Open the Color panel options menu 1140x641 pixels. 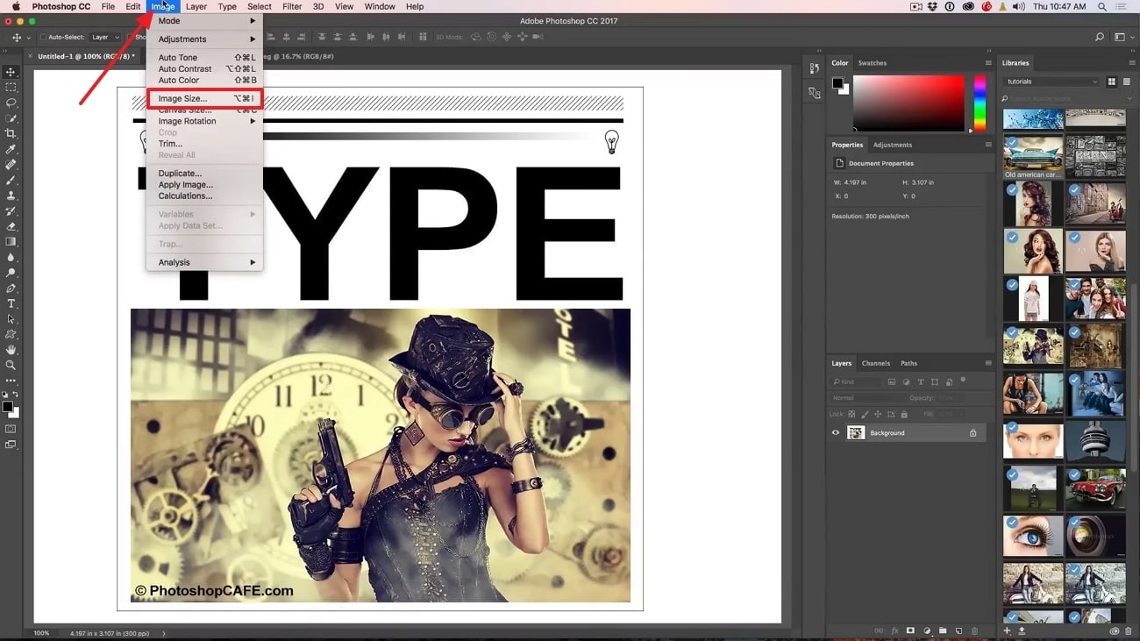click(988, 63)
